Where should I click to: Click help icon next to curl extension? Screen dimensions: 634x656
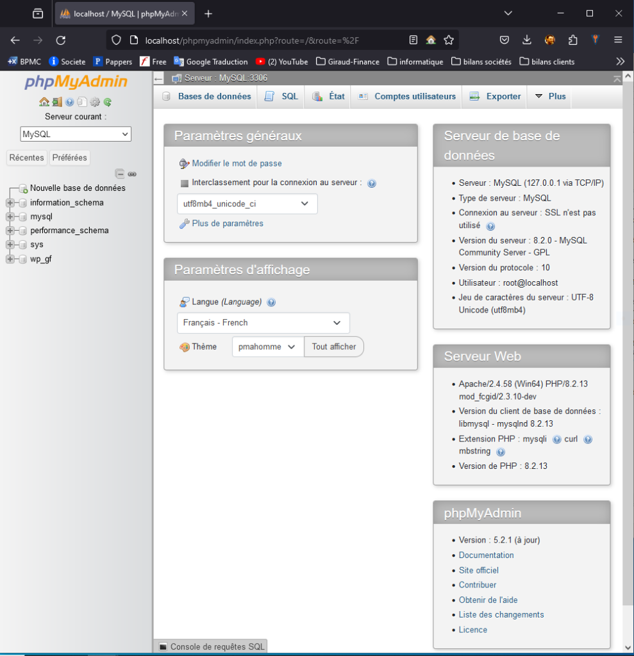pyautogui.click(x=588, y=439)
